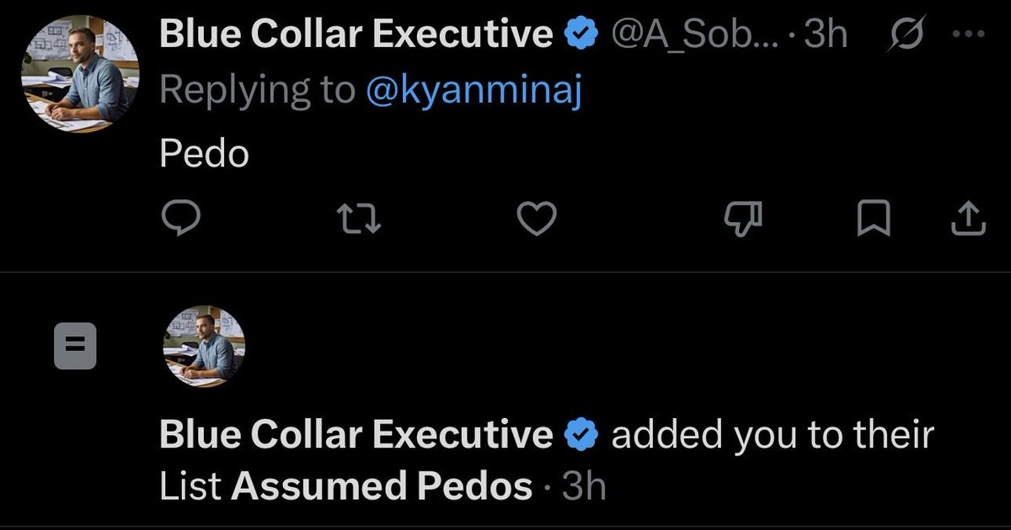1011x530 pixels.
Task: Tap the thumbs-down downvote icon
Action: 744,220
